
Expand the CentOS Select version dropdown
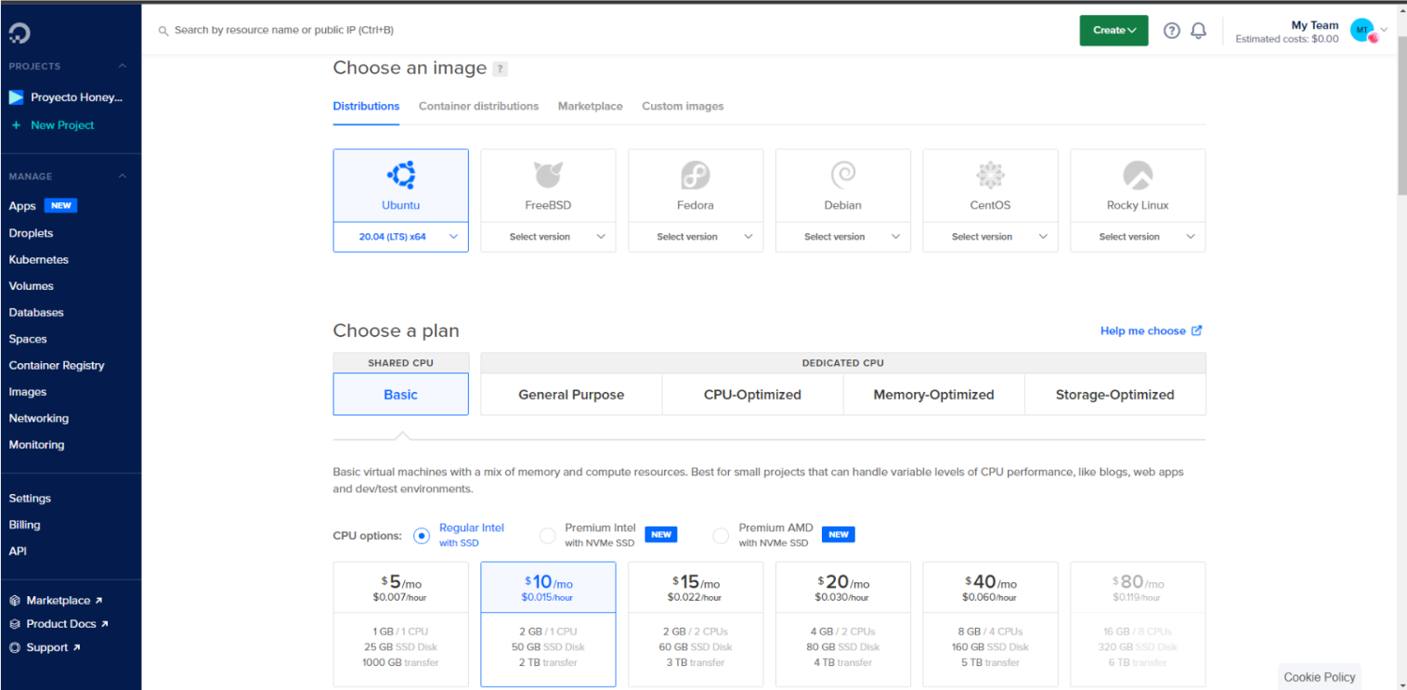(990, 237)
